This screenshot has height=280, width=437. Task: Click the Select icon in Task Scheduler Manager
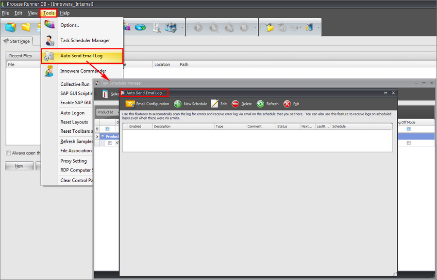point(105,94)
